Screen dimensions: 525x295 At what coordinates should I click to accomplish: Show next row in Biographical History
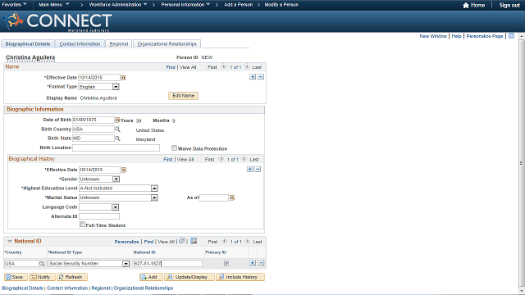point(244,159)
